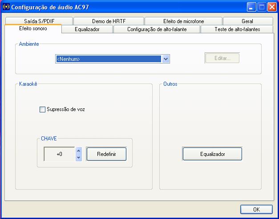
Task: Open the Demo de HRTF tab
Action: [109, 21]
